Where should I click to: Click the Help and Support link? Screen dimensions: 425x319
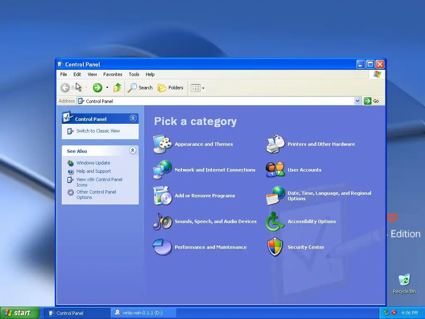coord(93,171)
